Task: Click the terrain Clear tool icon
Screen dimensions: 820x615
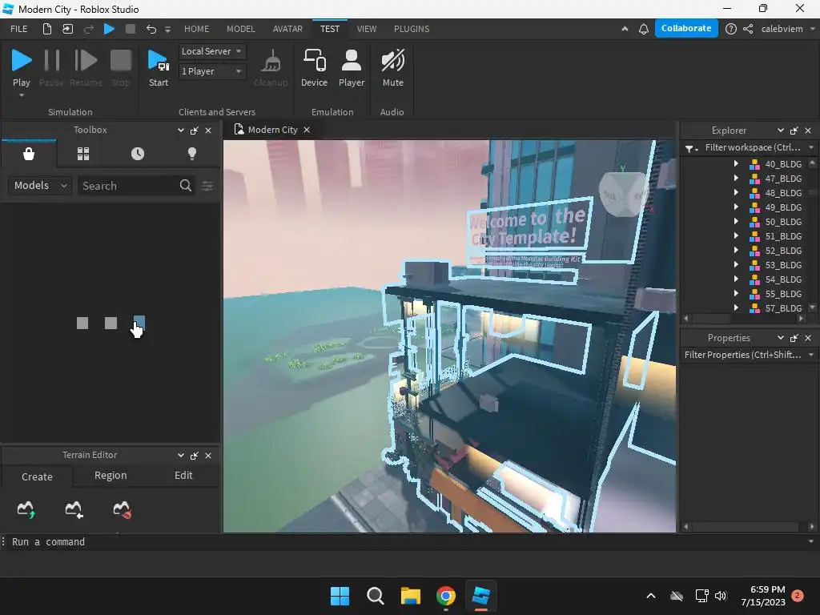Action: point(122,509)
